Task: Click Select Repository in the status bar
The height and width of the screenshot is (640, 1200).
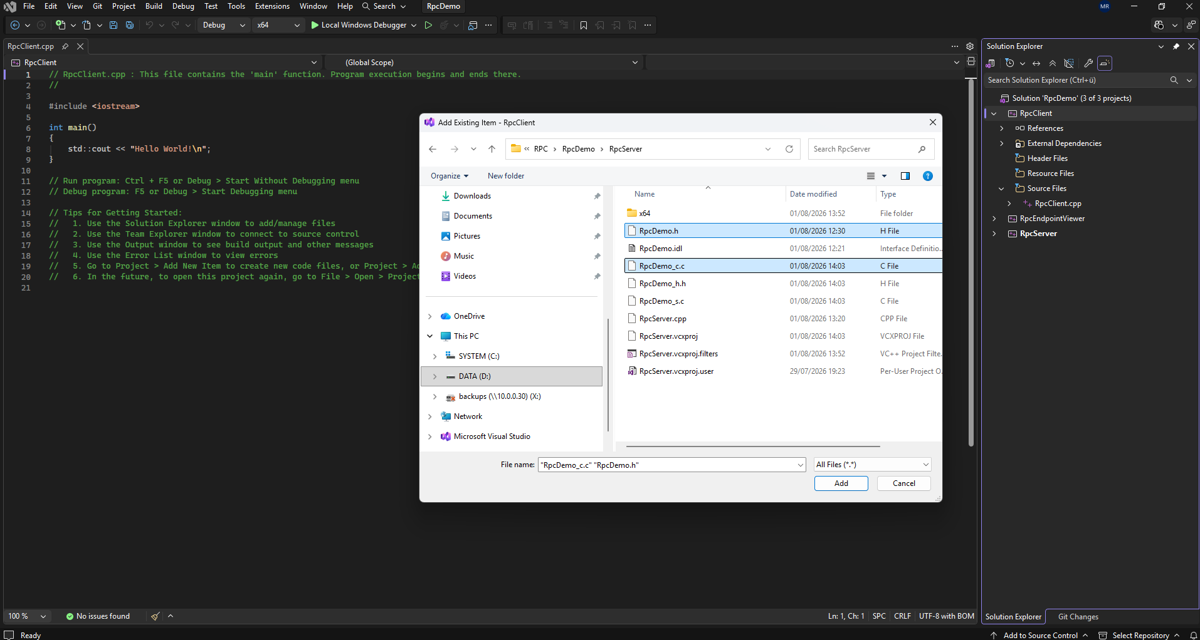Action: click(1140, 635)
